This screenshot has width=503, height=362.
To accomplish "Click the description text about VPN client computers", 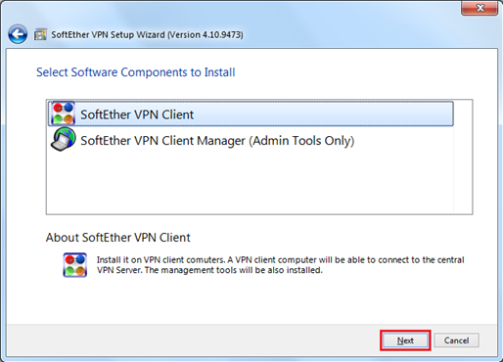I will 280,265.
